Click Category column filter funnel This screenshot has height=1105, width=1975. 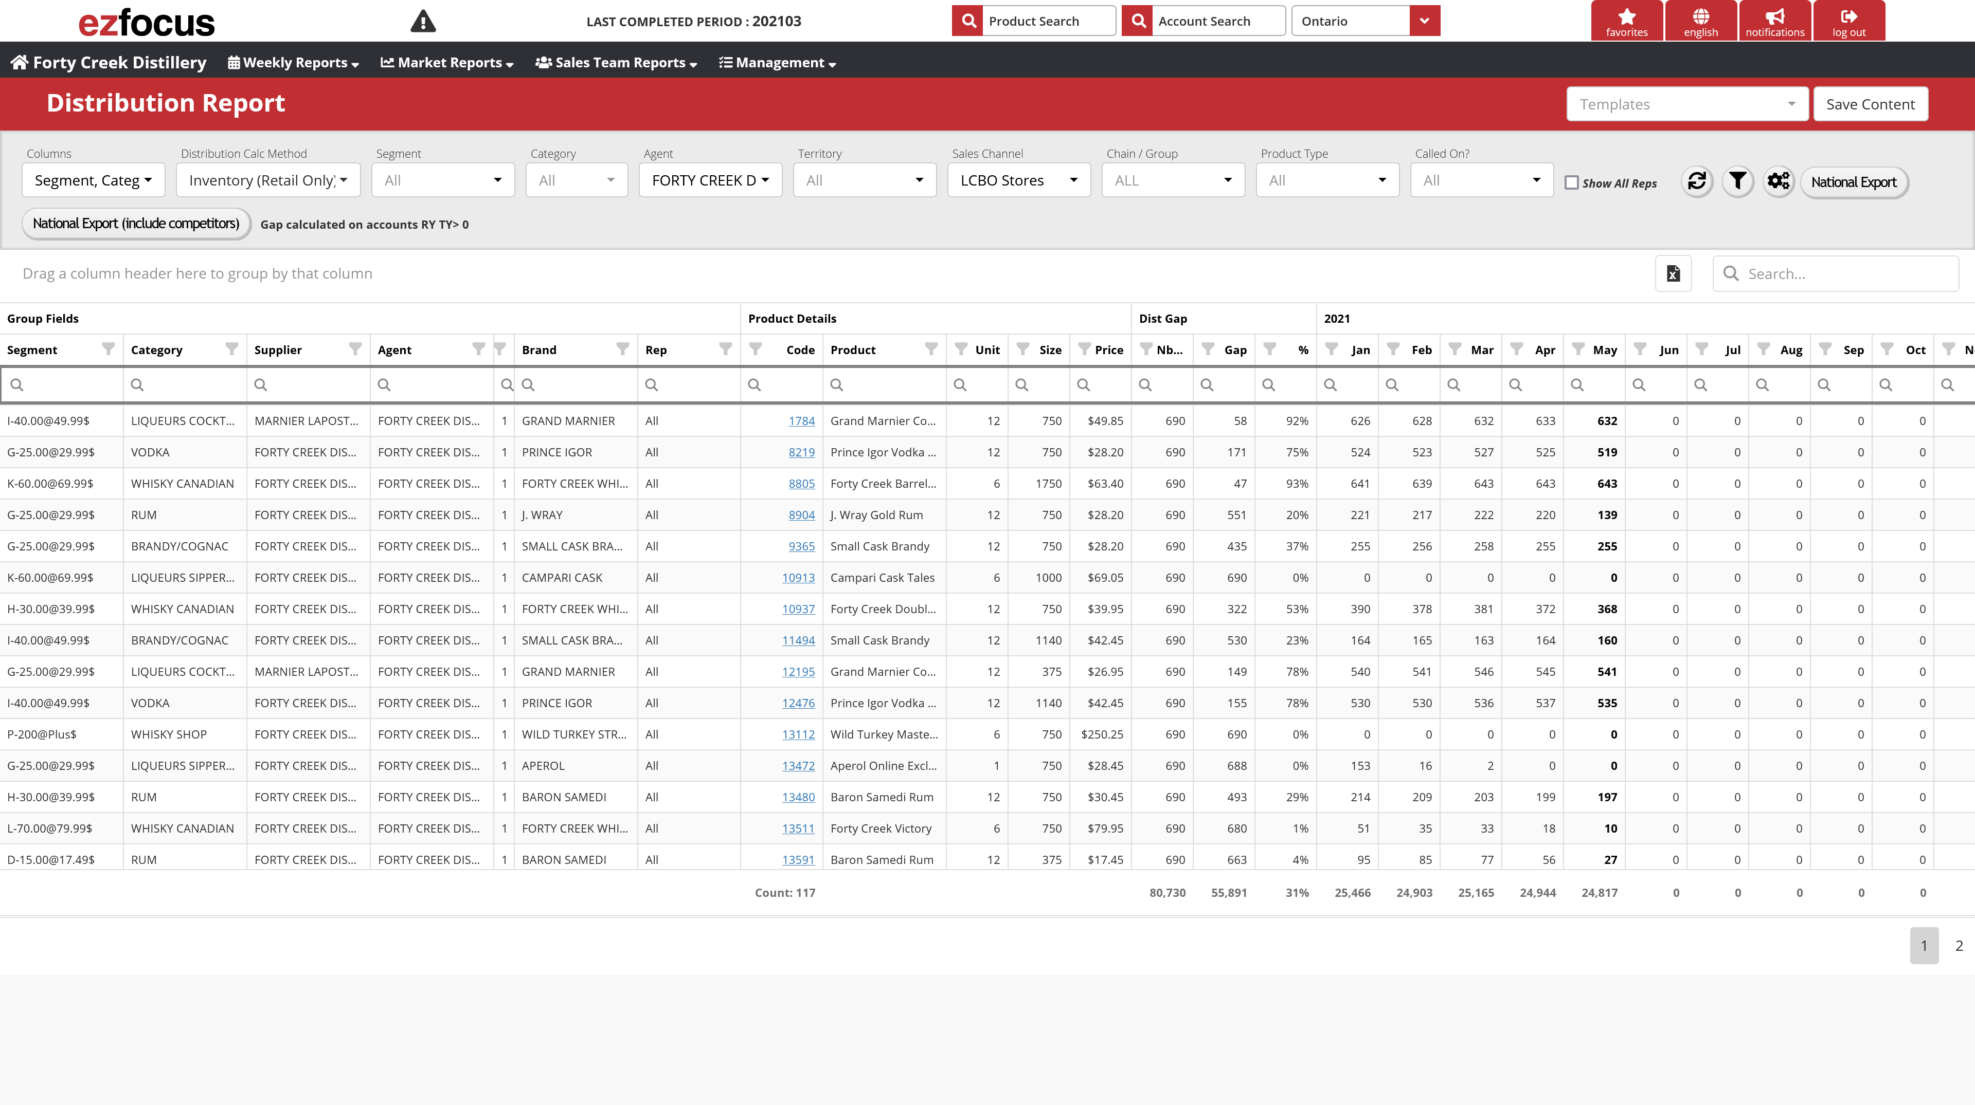coord(231,349)
